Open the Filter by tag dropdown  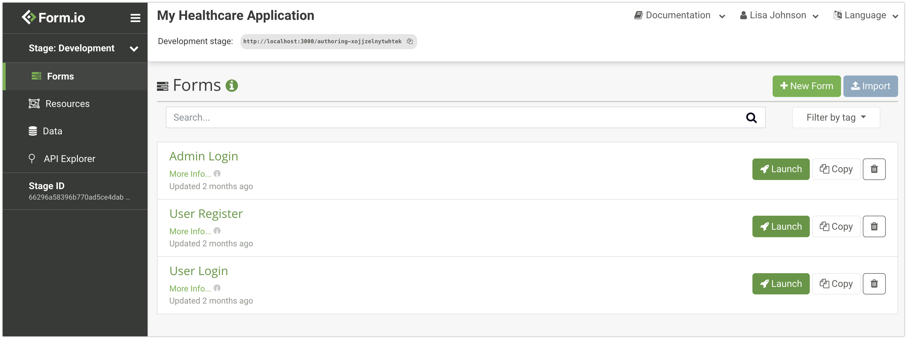(836, 118)
